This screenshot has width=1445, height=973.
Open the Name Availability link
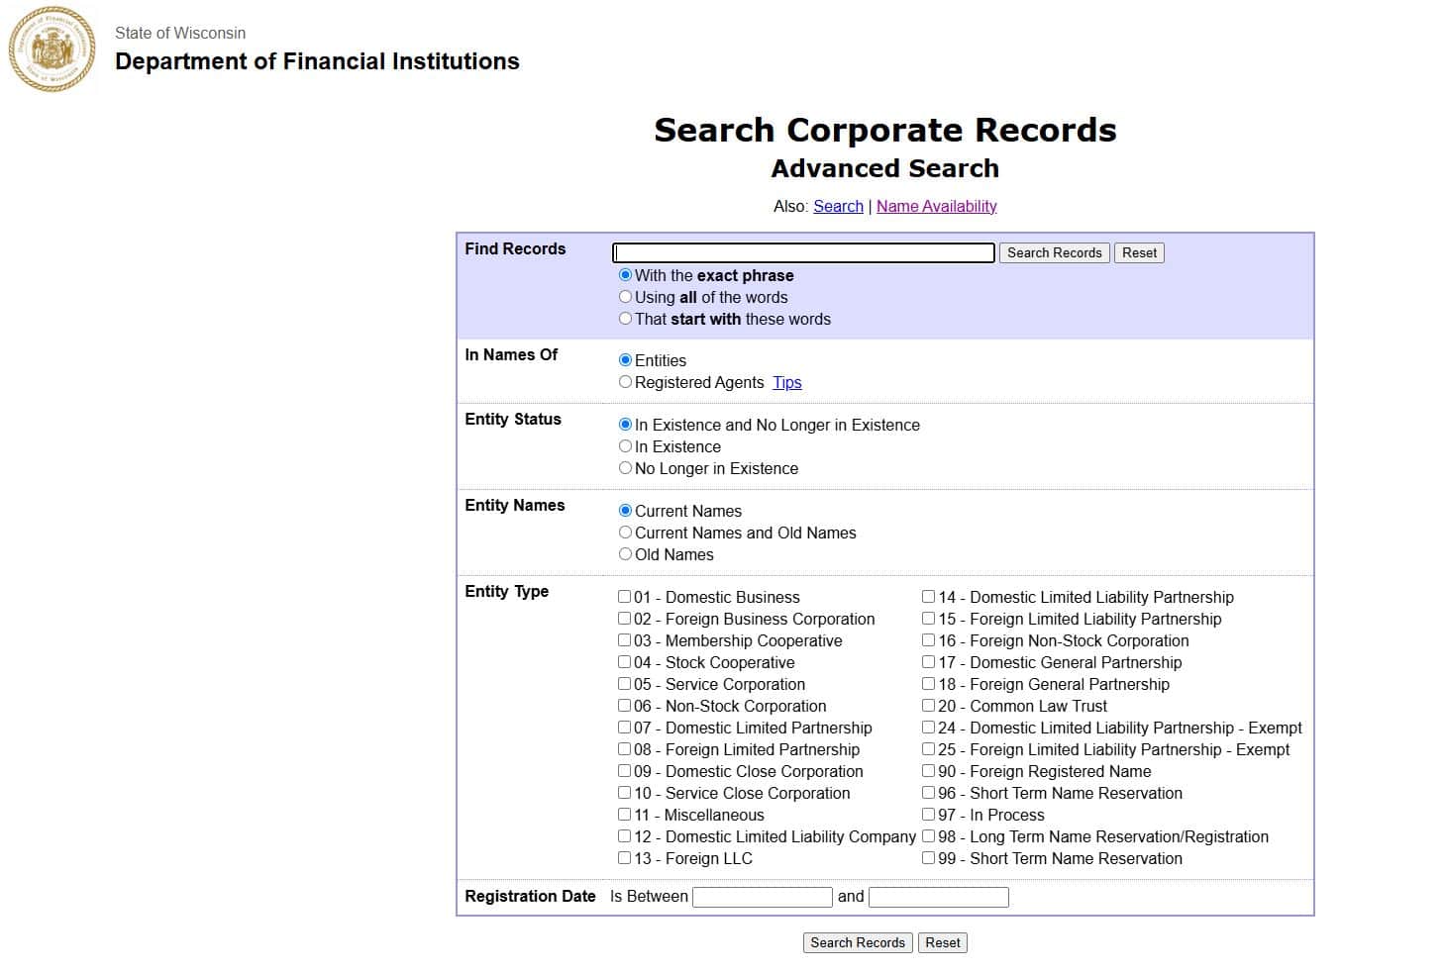pyautogui.click(x=936, y=206)
